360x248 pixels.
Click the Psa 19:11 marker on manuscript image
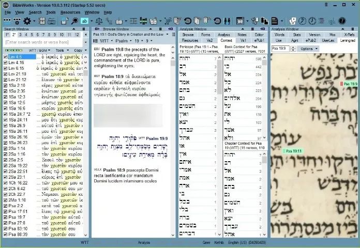tap(293, 151)
